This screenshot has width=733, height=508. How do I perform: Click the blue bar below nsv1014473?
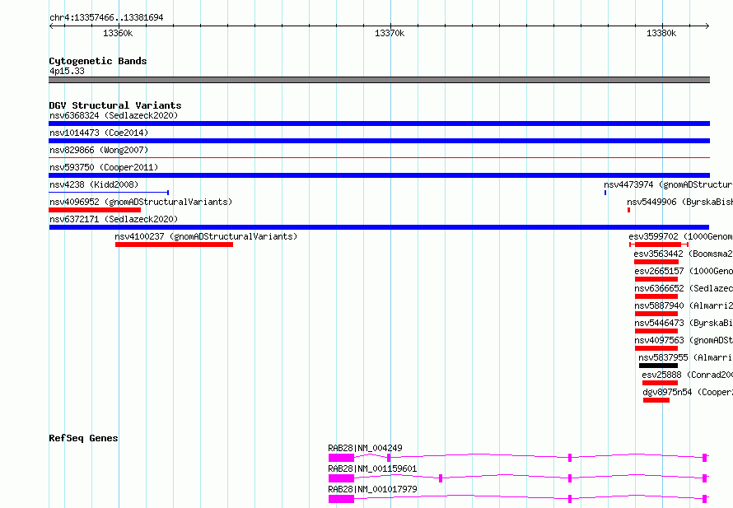tap(379, 141)
